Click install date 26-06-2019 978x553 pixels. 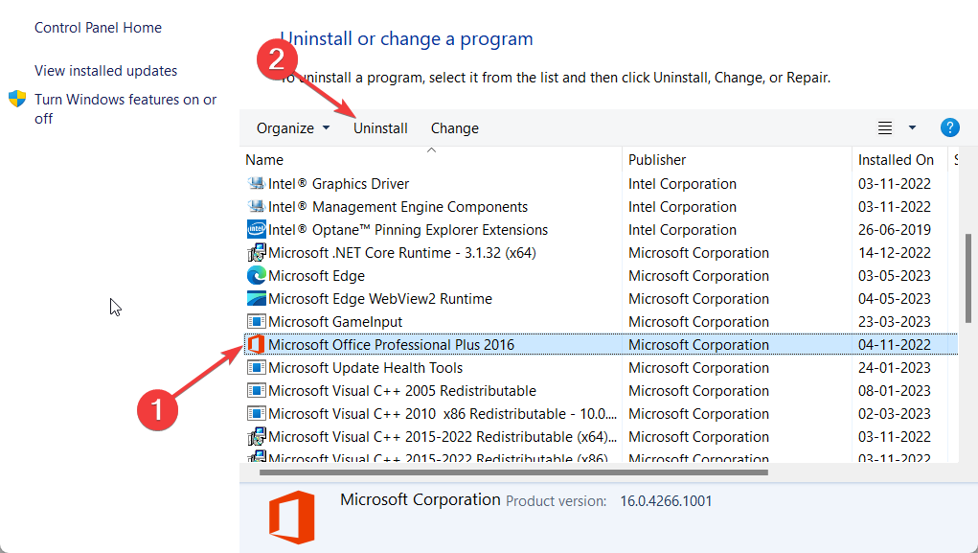(x=895, y=230)
